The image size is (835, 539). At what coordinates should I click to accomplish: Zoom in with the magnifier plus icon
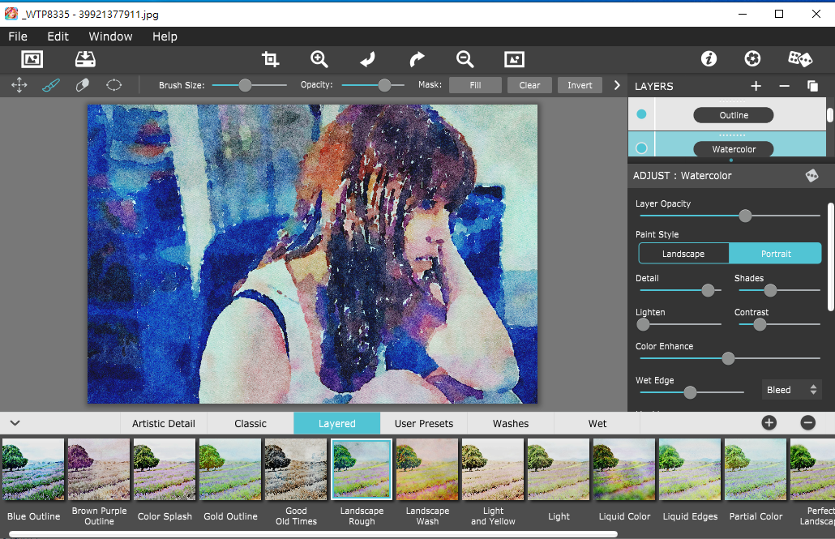(x=319, y=59)
